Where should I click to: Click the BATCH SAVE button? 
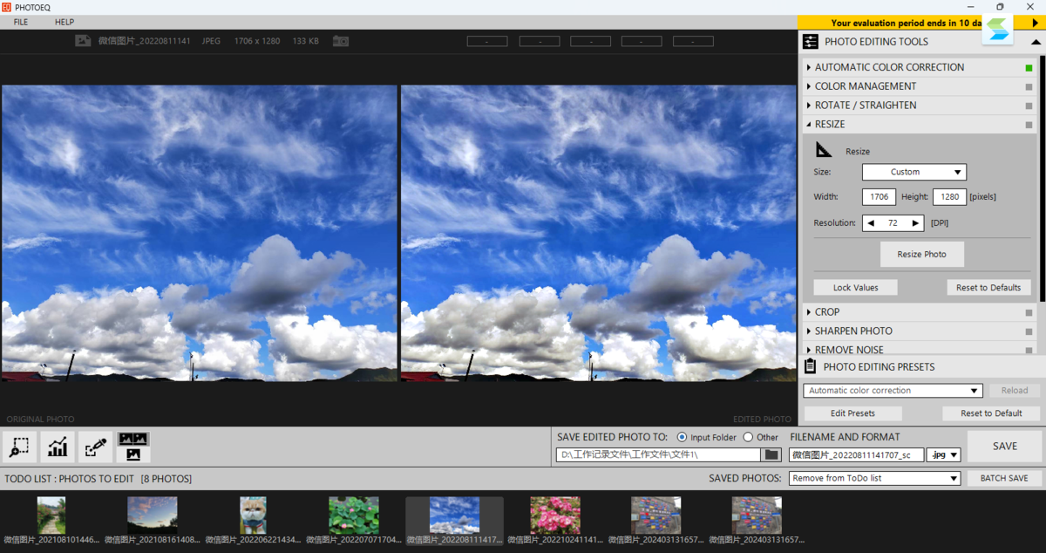point(1004,478)
